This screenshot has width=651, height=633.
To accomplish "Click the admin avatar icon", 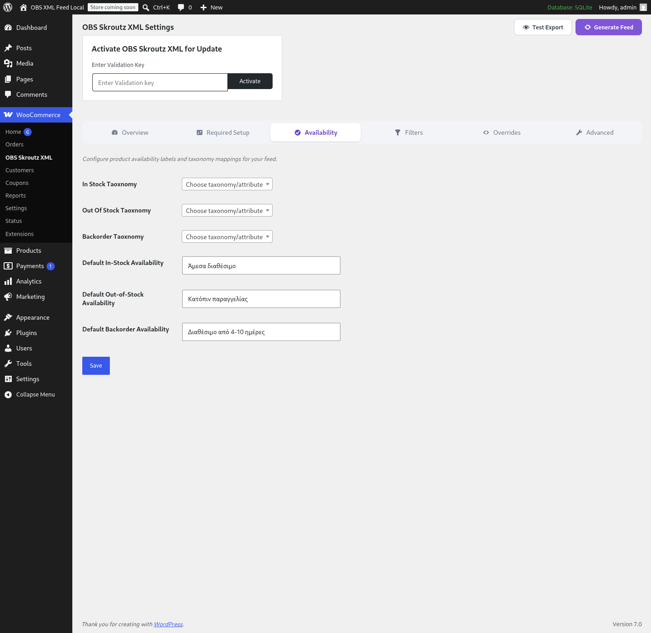I will (643, 7).
